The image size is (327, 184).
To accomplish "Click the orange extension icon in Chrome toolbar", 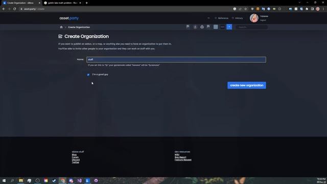I will 258,9.
